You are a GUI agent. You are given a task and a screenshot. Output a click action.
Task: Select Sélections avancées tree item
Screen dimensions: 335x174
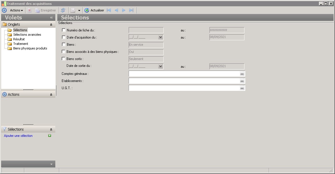(x=27, y=35)
